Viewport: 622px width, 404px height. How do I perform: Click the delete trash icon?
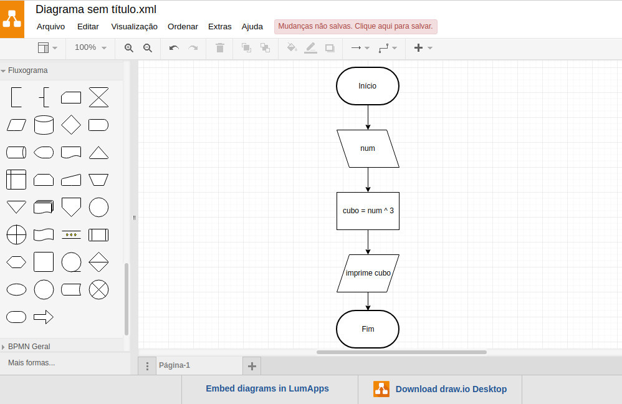(220, 47)
